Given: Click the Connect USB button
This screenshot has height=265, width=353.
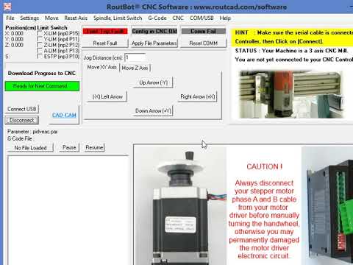Looking at the screenshot, I should [x=21, y=109].
